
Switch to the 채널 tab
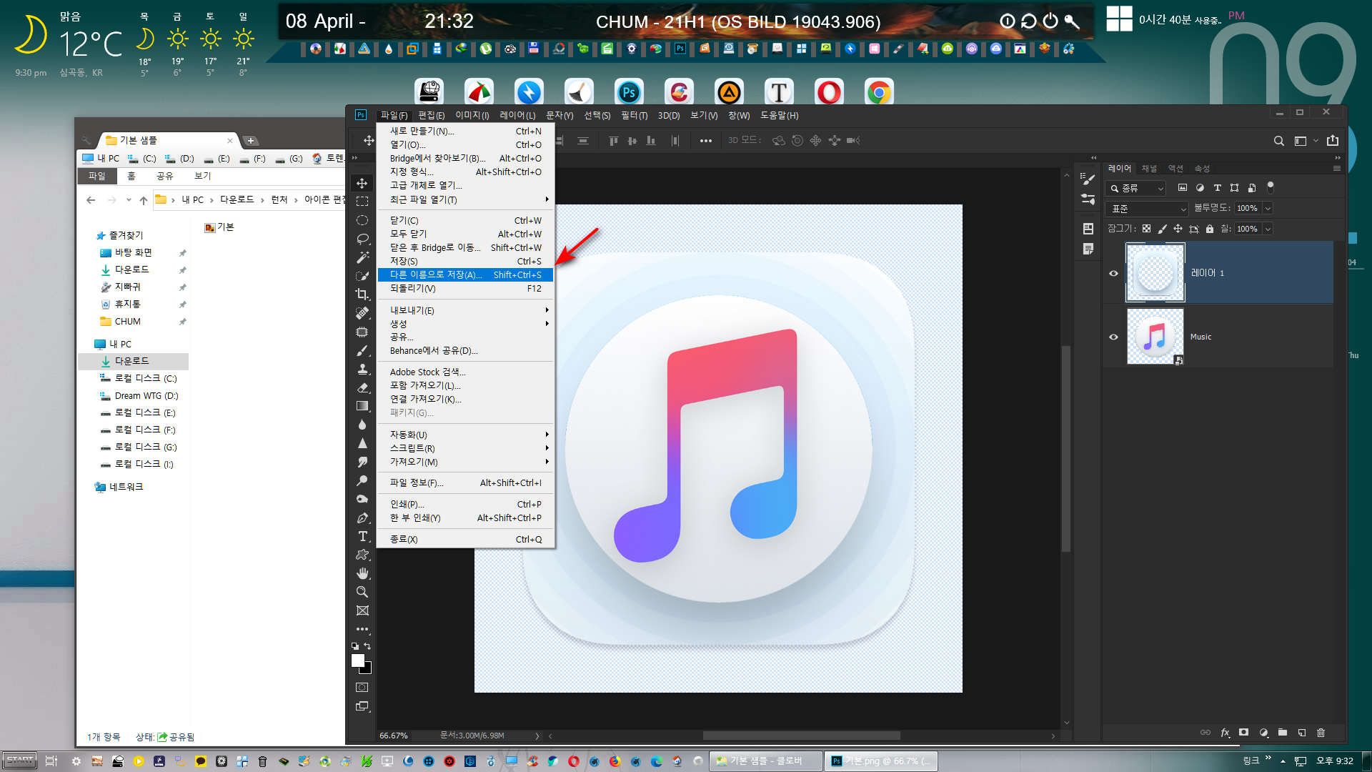pyautogui.click(x=1148, y=169)
